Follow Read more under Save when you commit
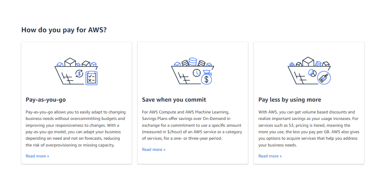 153,149
